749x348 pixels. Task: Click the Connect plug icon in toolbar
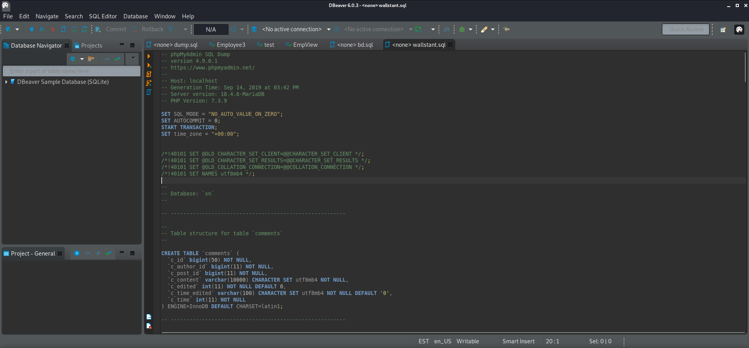[x=32, y=29]
